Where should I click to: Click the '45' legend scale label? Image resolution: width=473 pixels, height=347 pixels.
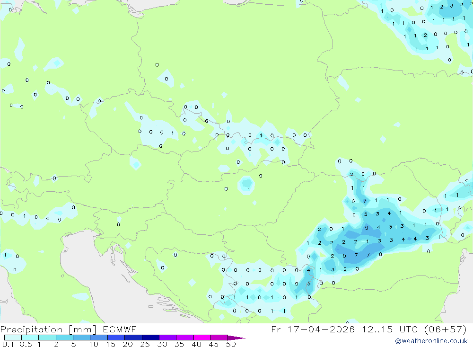214,344
